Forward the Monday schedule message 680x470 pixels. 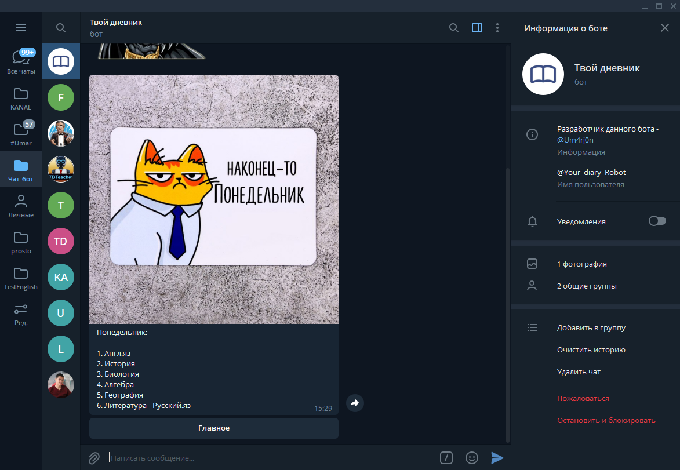355,403
